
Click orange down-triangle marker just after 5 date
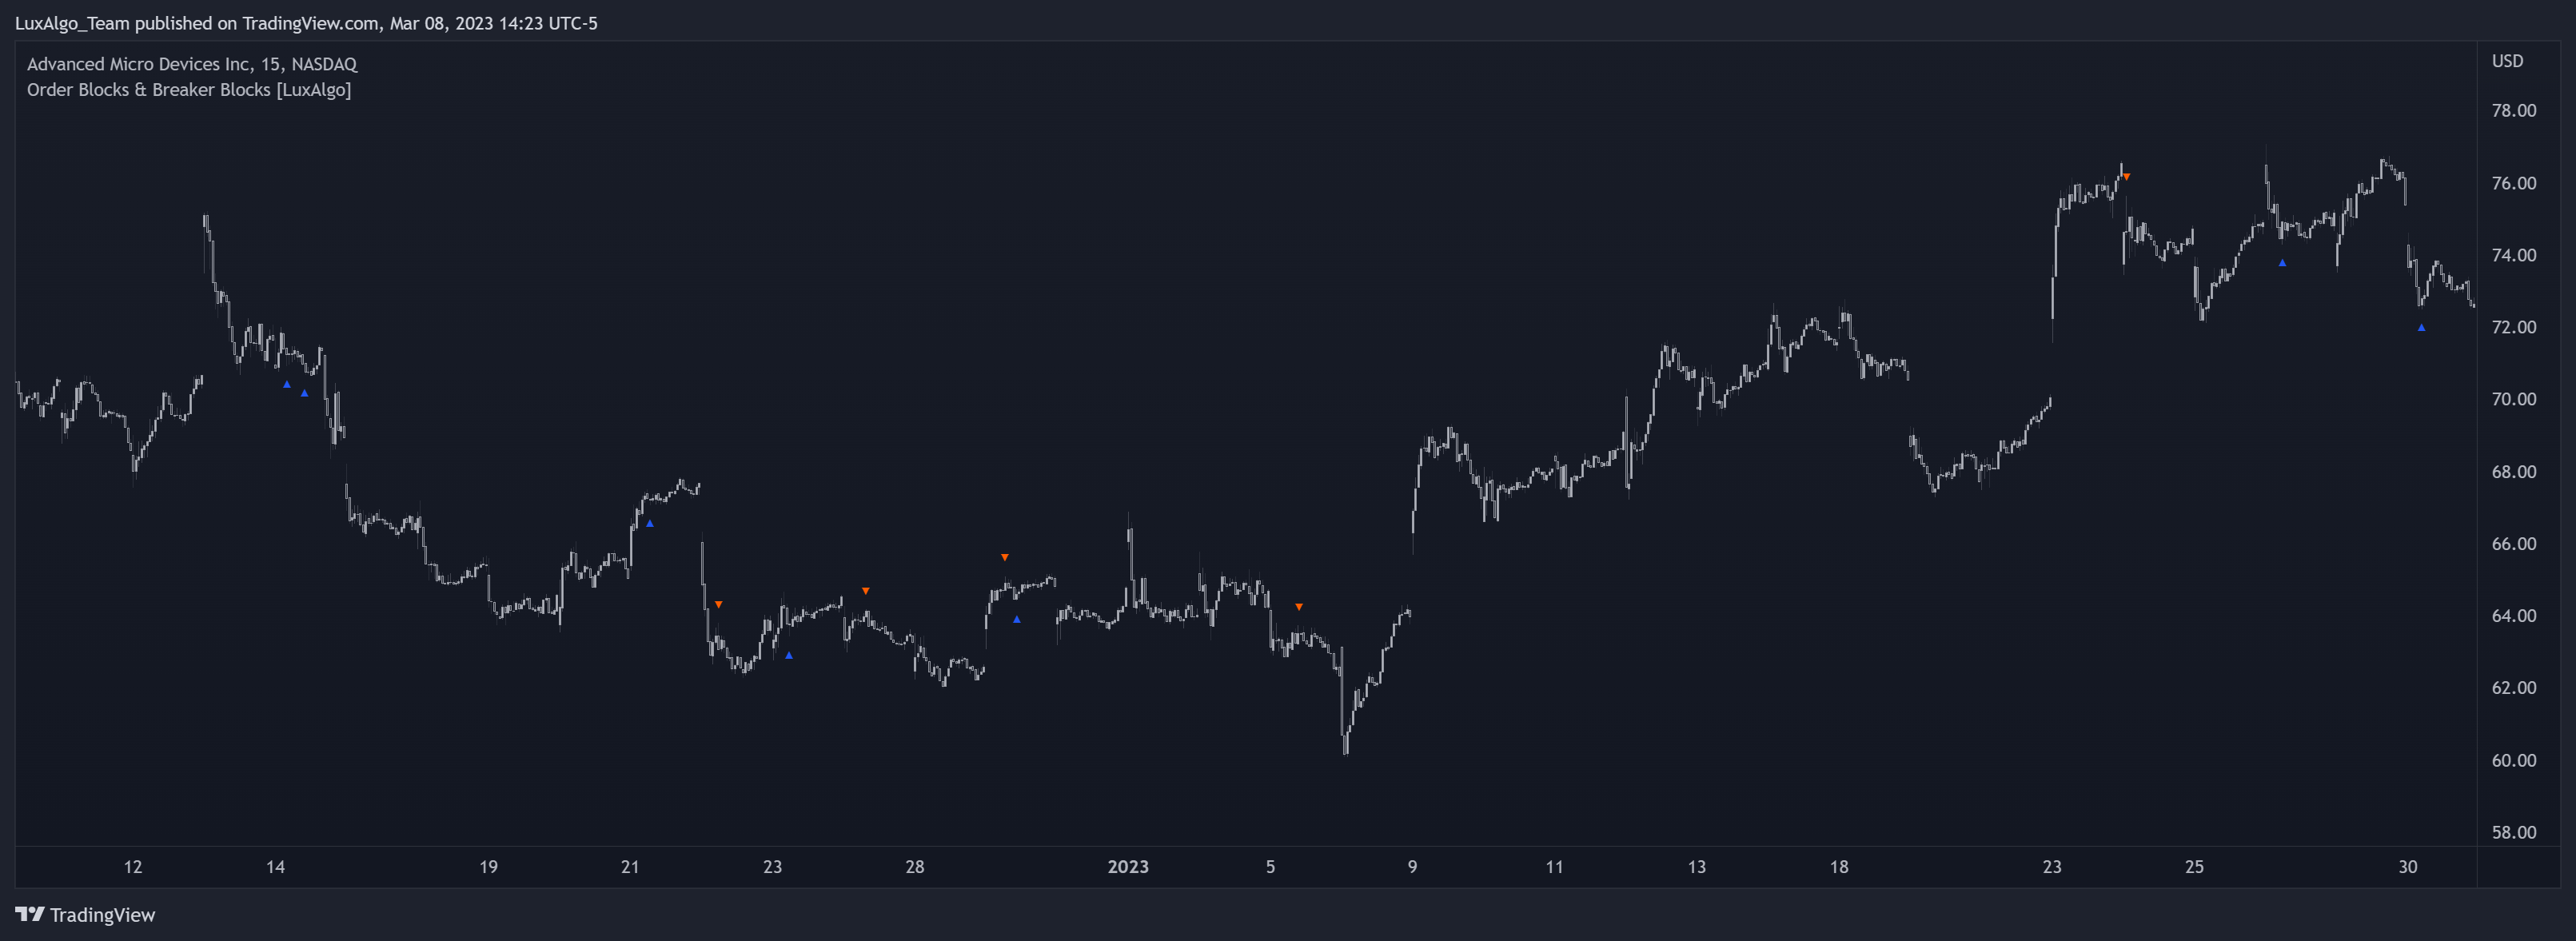pos(1299,607)
